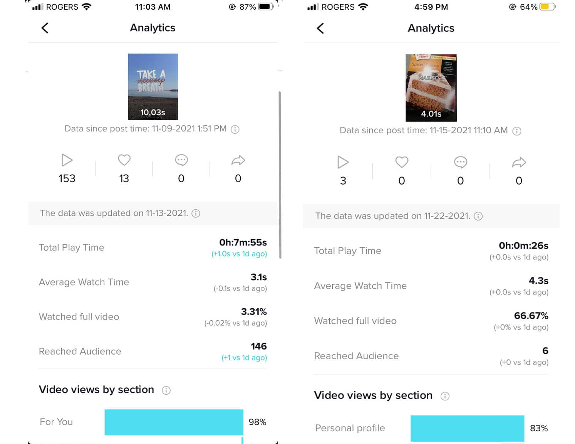Click the heart icon on the cake video
575x444 pixels.
point(401,162)
